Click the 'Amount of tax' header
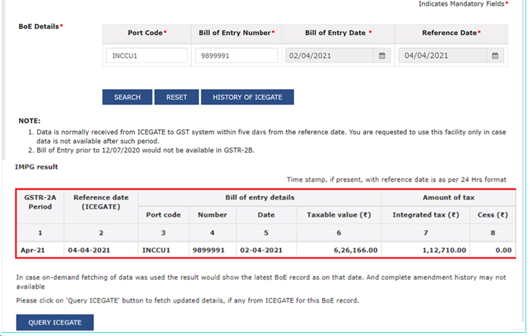Image resolution: width=529 pixels, height=336 pixels. tap(449, 198)
